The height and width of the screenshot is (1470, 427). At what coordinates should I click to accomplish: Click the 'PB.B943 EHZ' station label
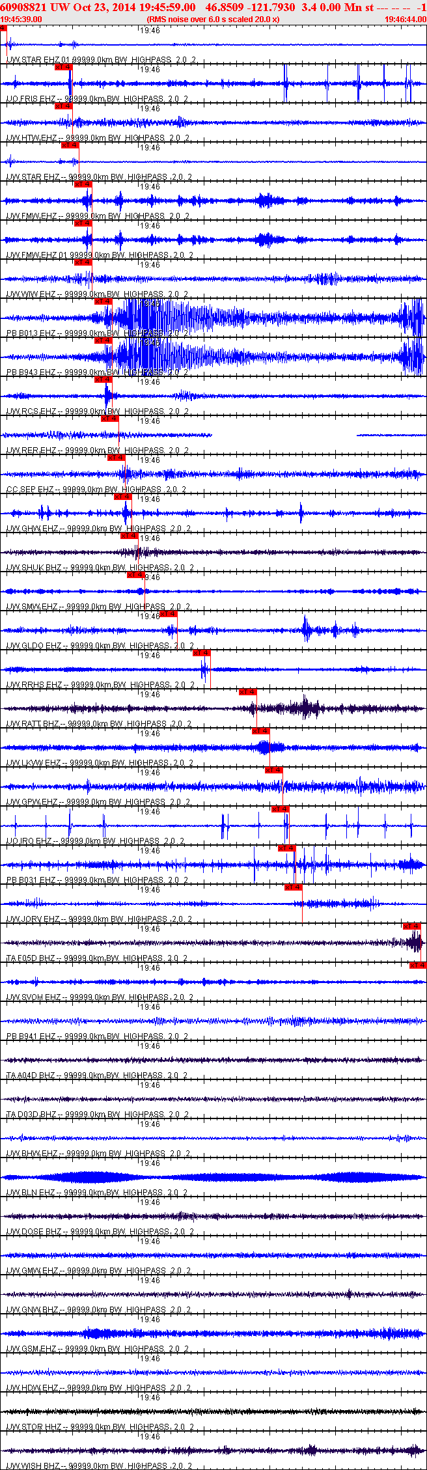pos(31,372)
